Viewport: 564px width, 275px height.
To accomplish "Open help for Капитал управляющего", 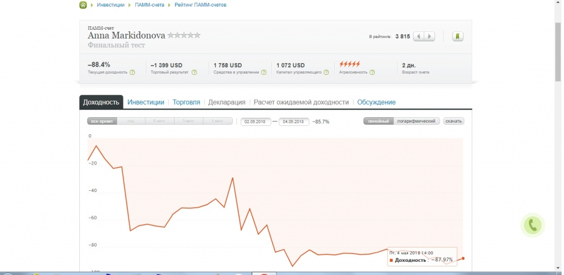I will (x=326, y=72).
